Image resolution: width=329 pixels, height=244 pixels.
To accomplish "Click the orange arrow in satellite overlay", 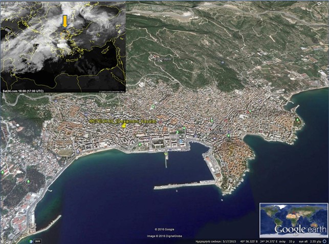I will pos(64,22).
